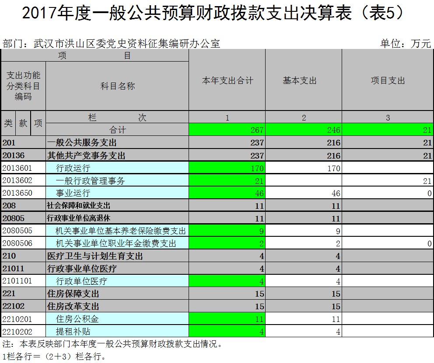Select the 社会保障和就业支出 row name

point(117,206)
